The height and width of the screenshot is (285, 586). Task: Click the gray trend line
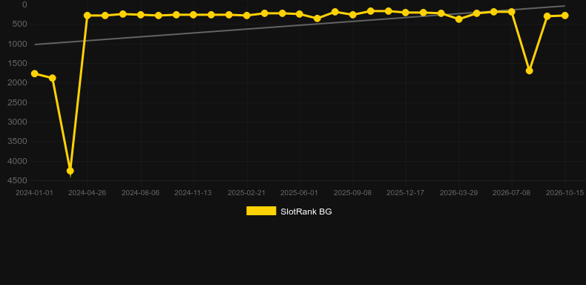coord(300,25)
